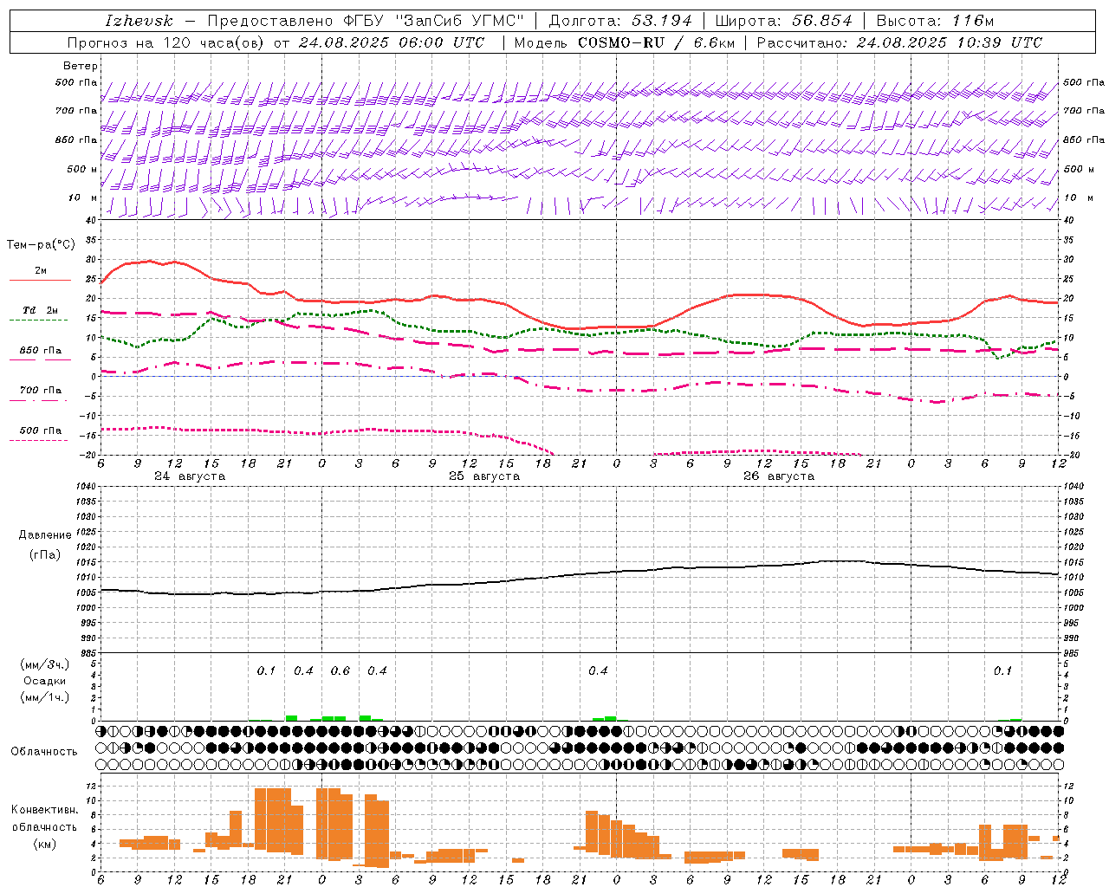The image size is (1109, 887).
Task: Click the solid red '2м' legend line
Action: pos(40,280)
